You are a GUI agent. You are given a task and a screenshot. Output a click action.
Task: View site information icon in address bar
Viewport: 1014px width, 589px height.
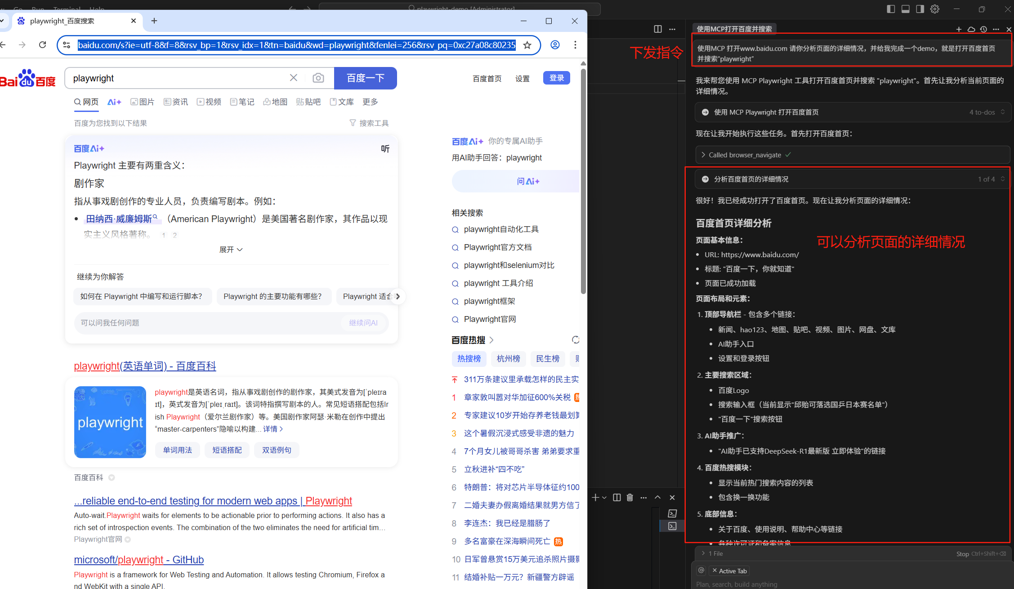pos(67,45)
